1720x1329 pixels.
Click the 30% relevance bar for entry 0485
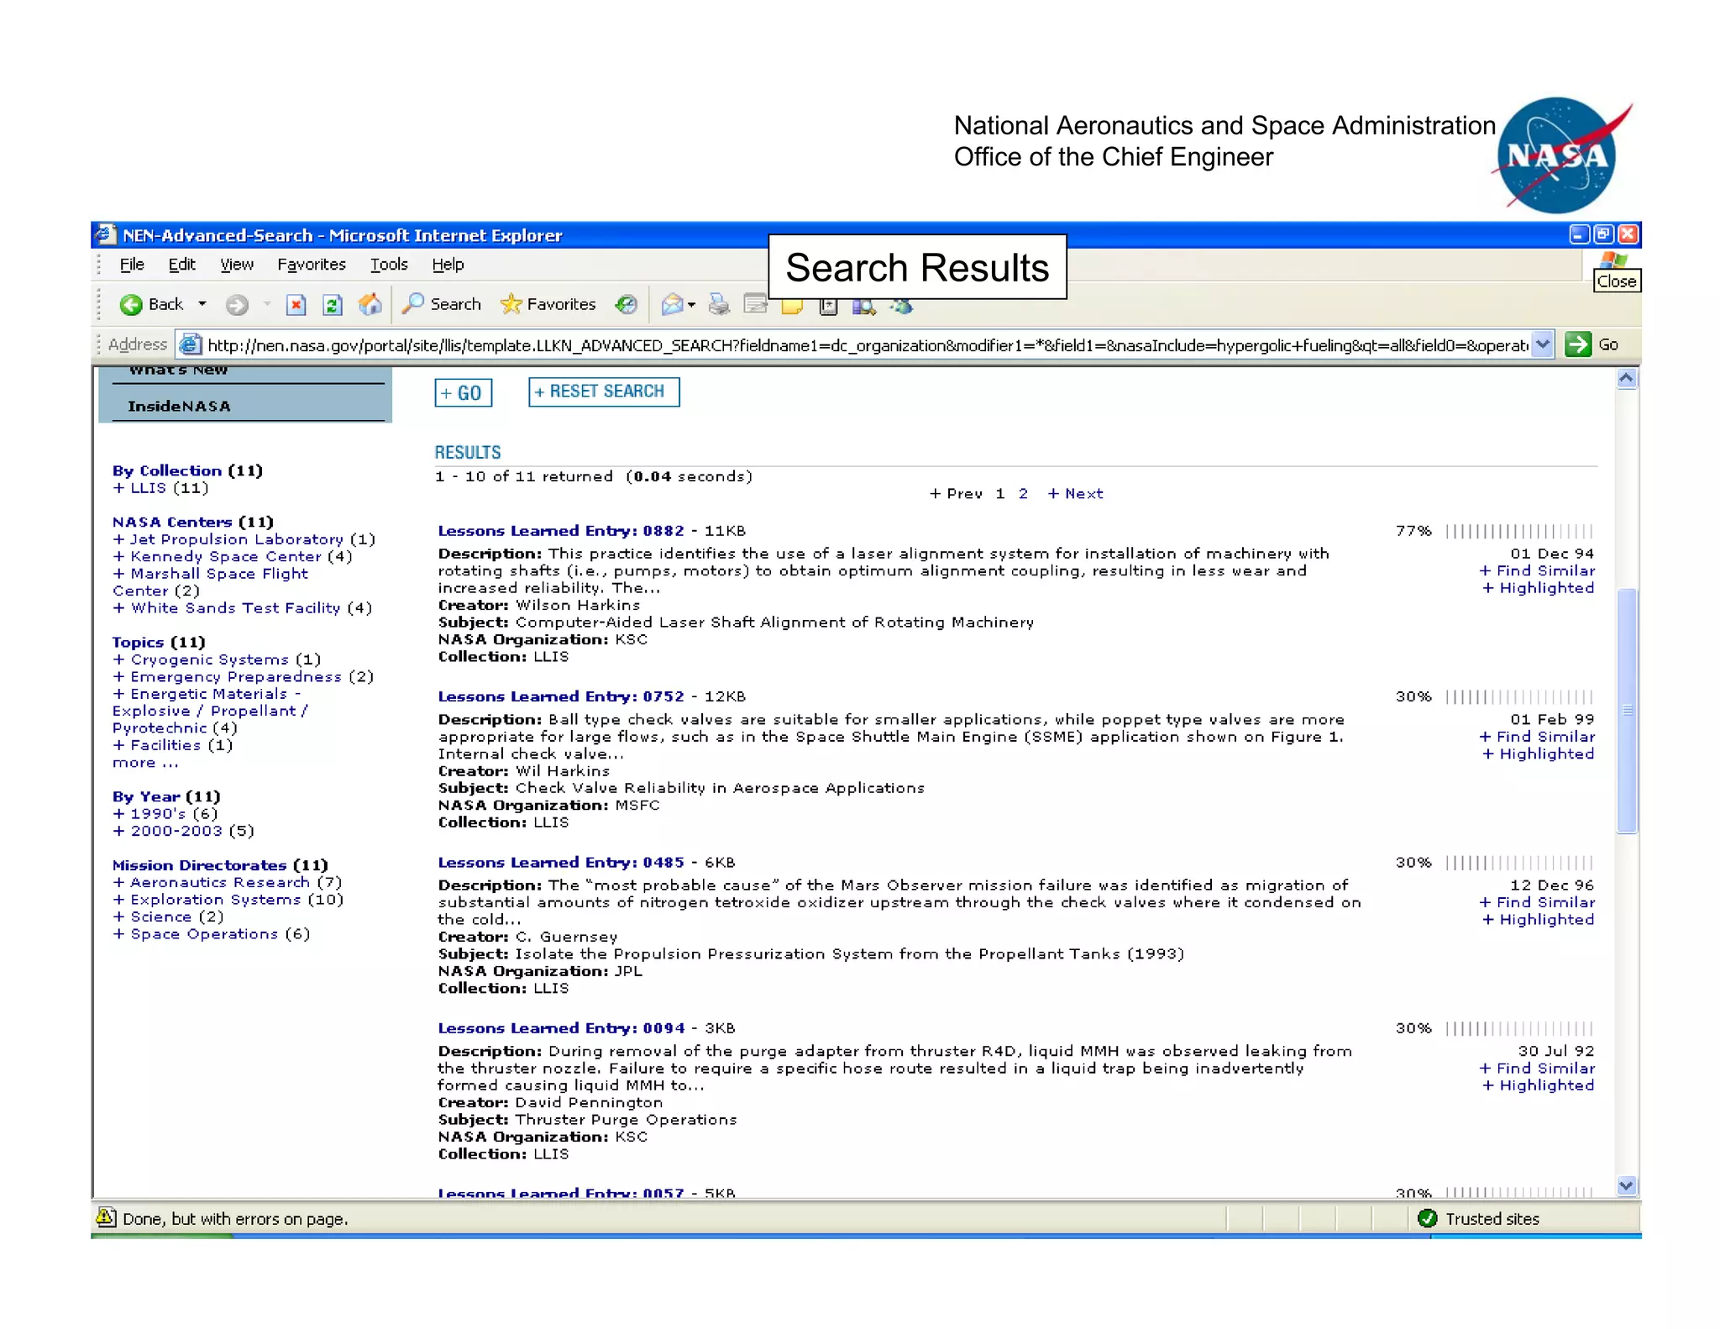coord(1518,863)
